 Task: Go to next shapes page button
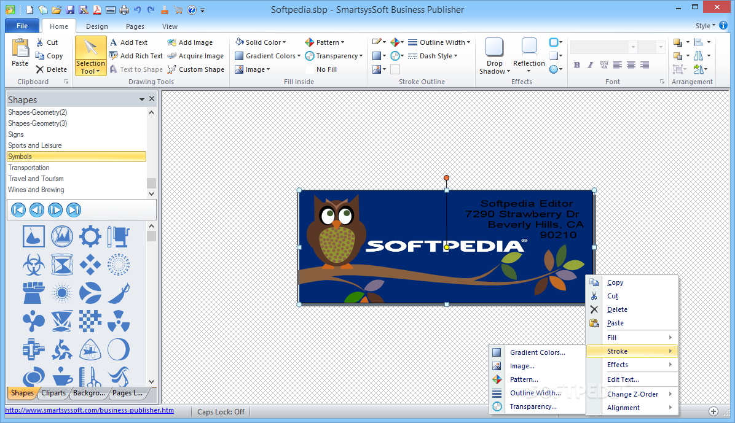55,210
